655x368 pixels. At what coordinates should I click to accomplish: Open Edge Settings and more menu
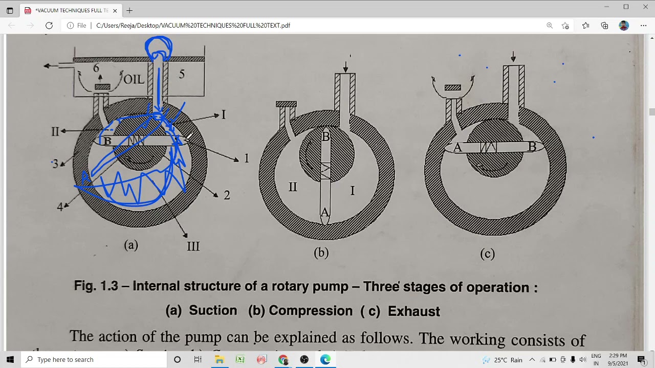pyautogui.click(x=643, y=26)
